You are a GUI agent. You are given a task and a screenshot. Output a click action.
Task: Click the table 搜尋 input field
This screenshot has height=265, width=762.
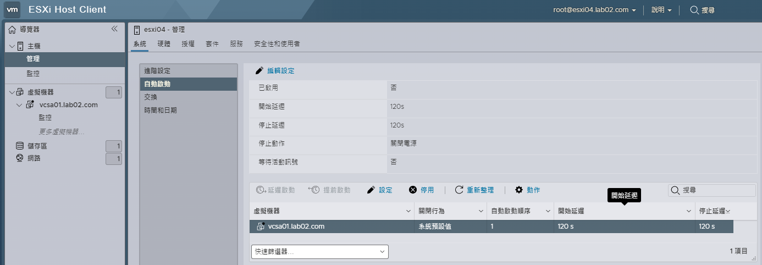point(712,190)
